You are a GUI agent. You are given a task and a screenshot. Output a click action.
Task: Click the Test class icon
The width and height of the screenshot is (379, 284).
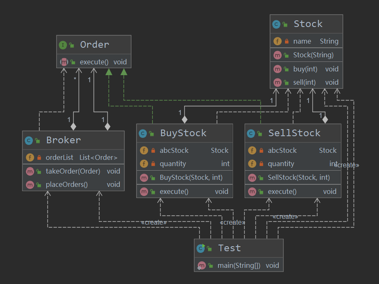[201, 248]
